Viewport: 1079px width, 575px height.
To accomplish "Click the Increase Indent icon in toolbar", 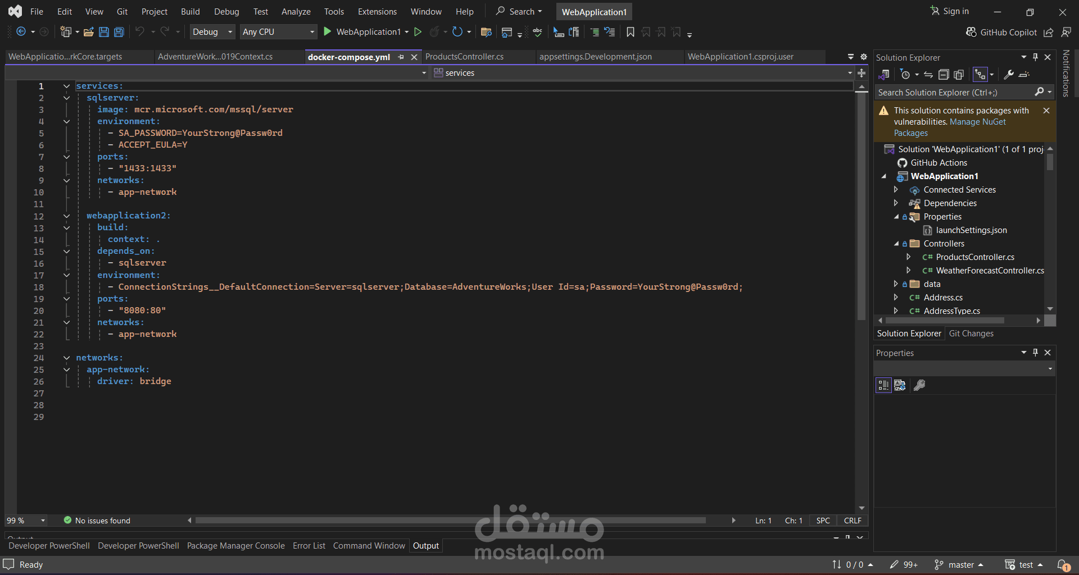I will point(595,32).
